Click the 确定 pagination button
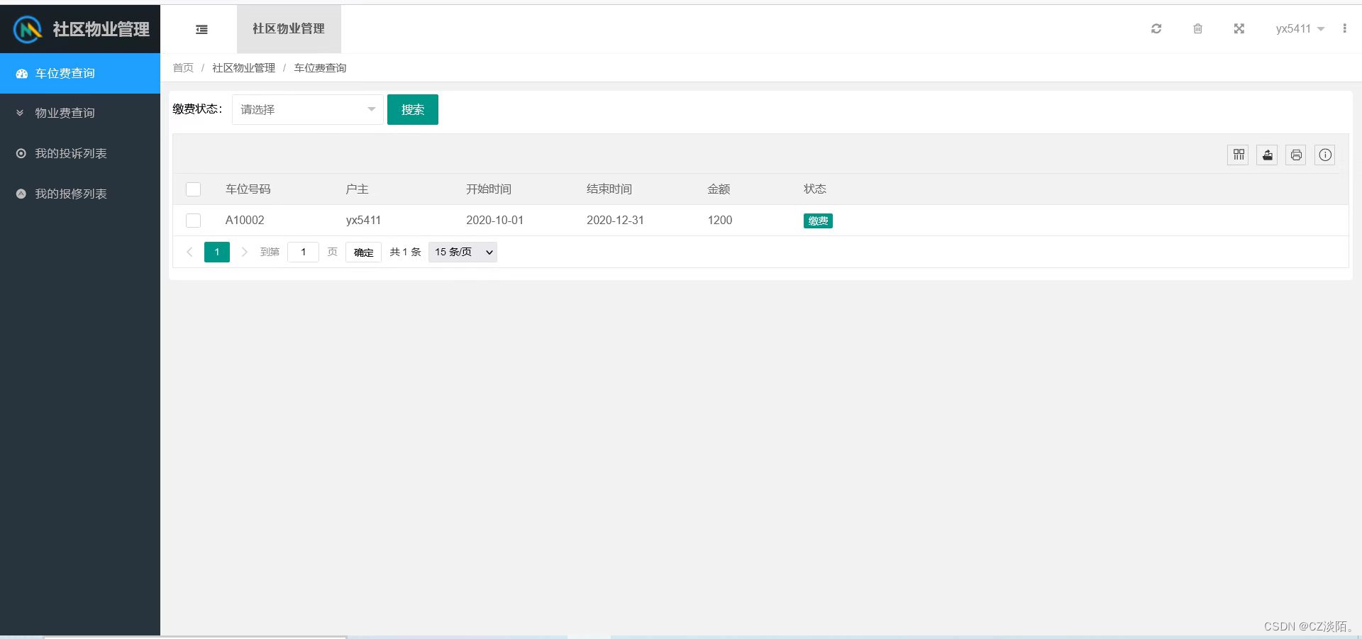1362x639 pixels. 363,252
